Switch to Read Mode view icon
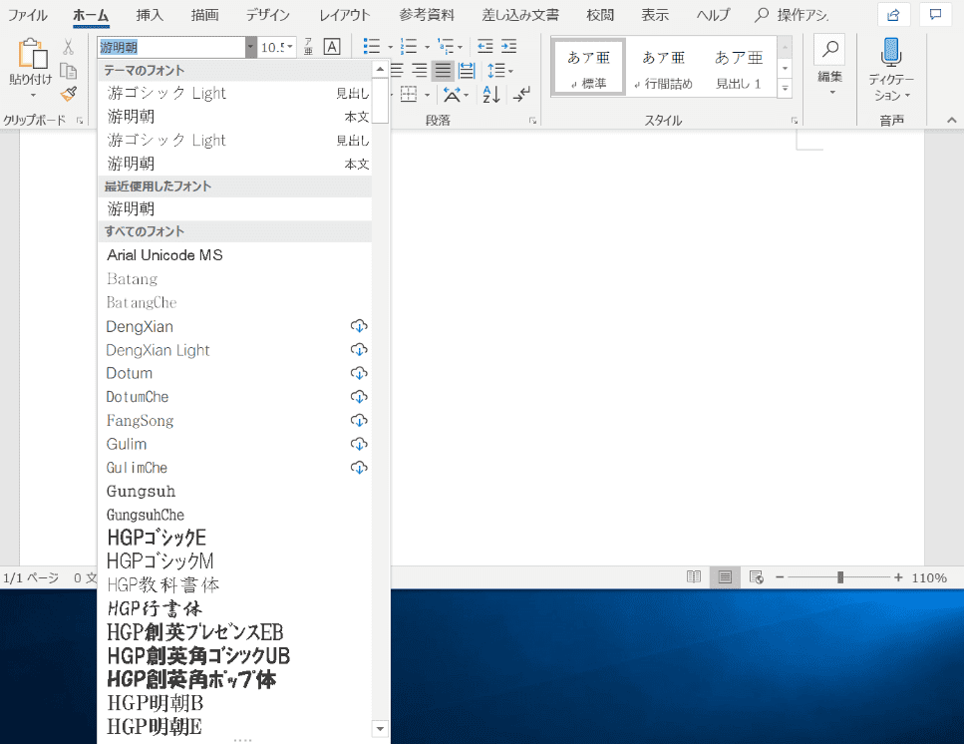Screen dimensions: 964x744 [x=694, y=577]
